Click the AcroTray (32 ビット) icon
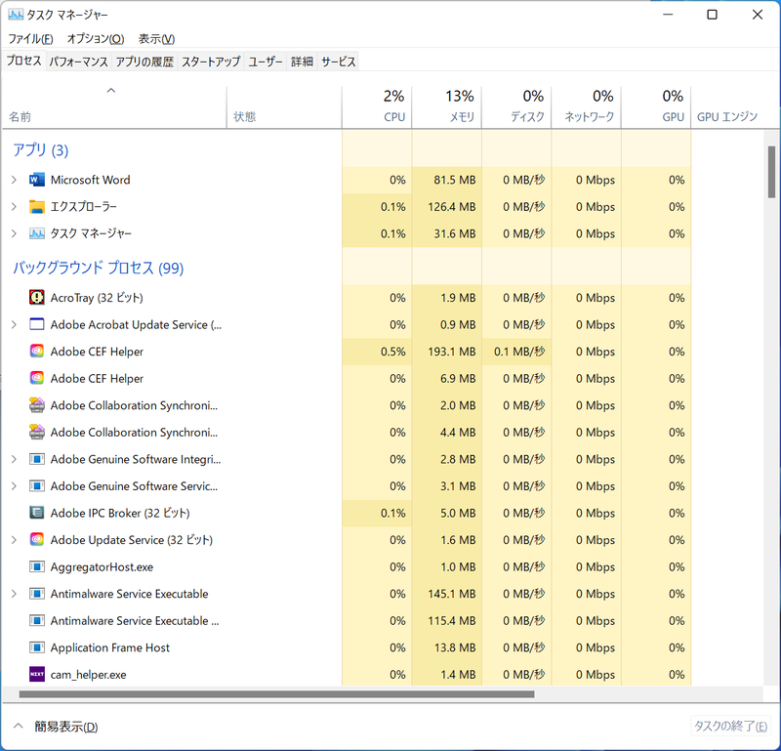 tap(37, 298)
